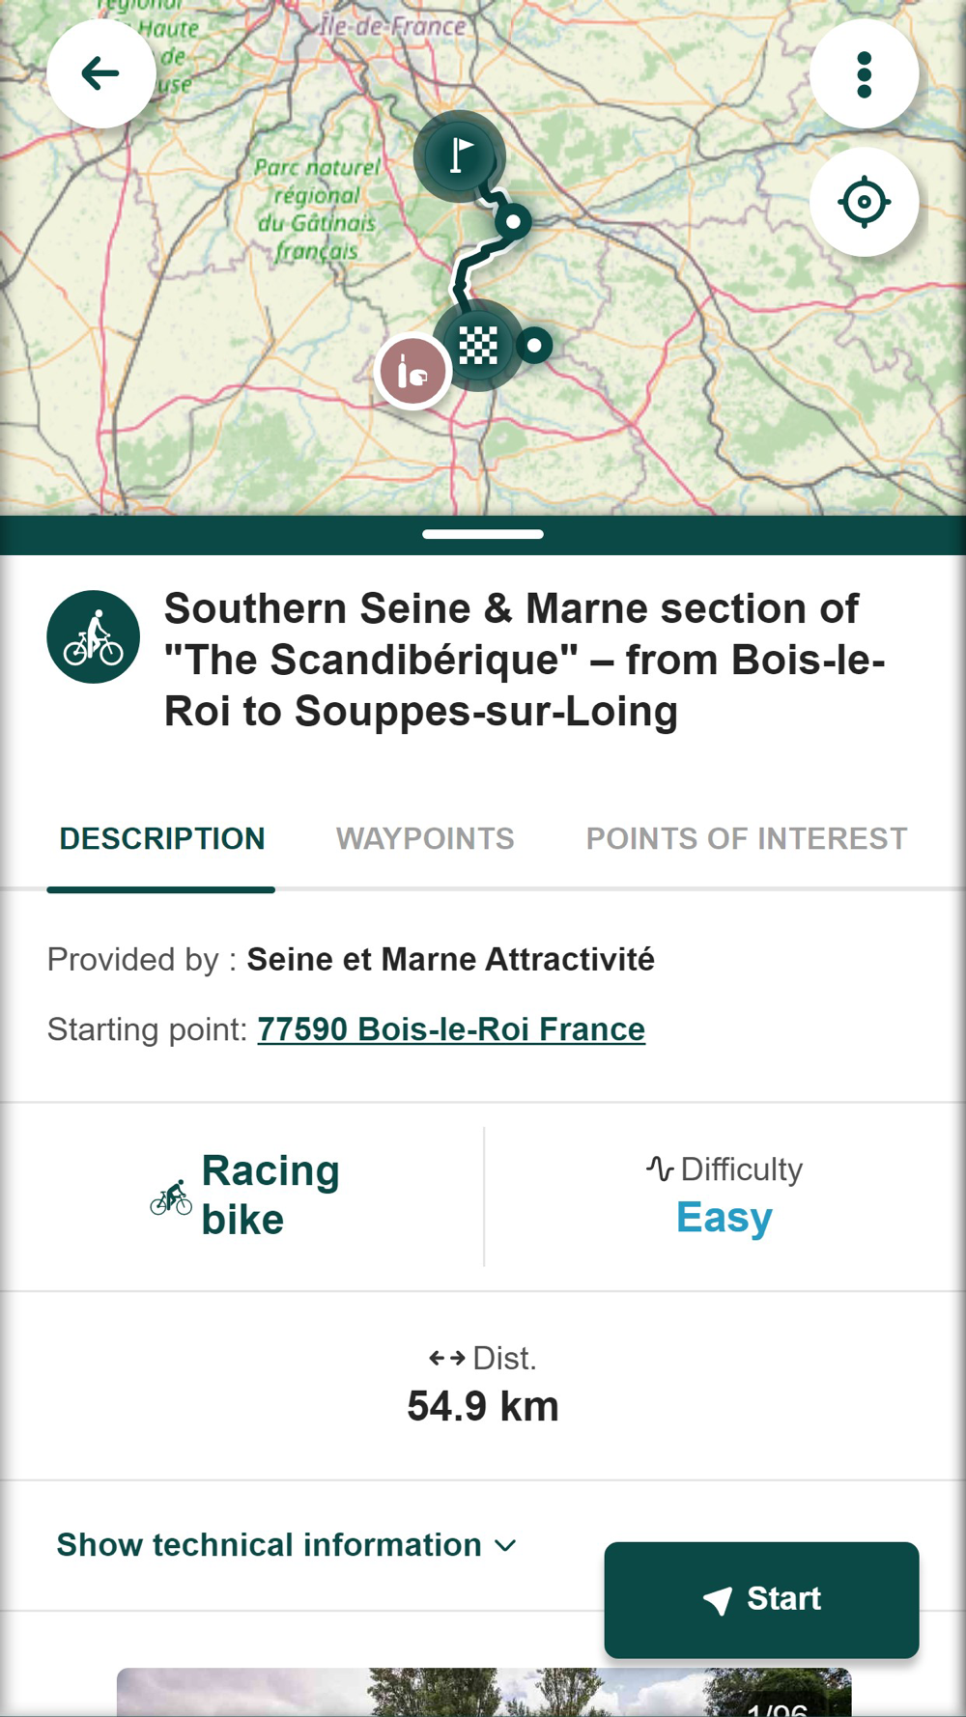The width and height of the screenshot is (966, 1717).
Task: Tap the checkered finish marker on map
Action: tap(477, 345)
